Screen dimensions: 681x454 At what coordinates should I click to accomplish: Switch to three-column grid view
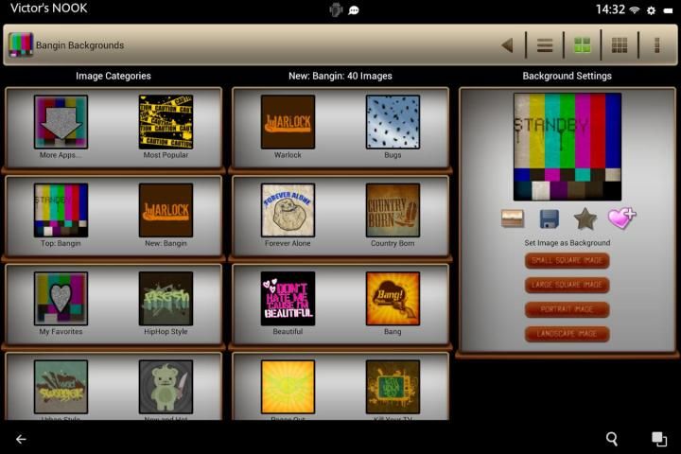pyautogui.click(x=620, y=44)
